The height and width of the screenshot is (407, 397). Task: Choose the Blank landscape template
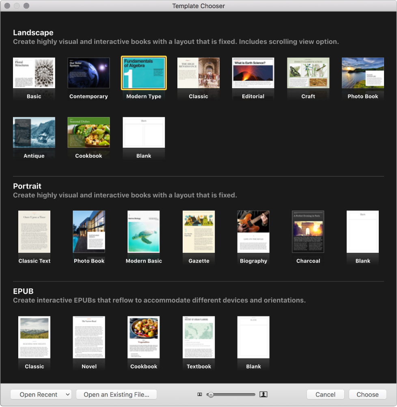coord(144,132)
